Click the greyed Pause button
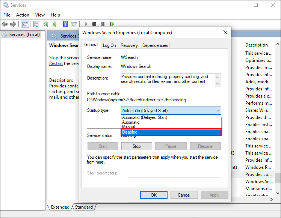The image size is (281, 218). (171, 146)
